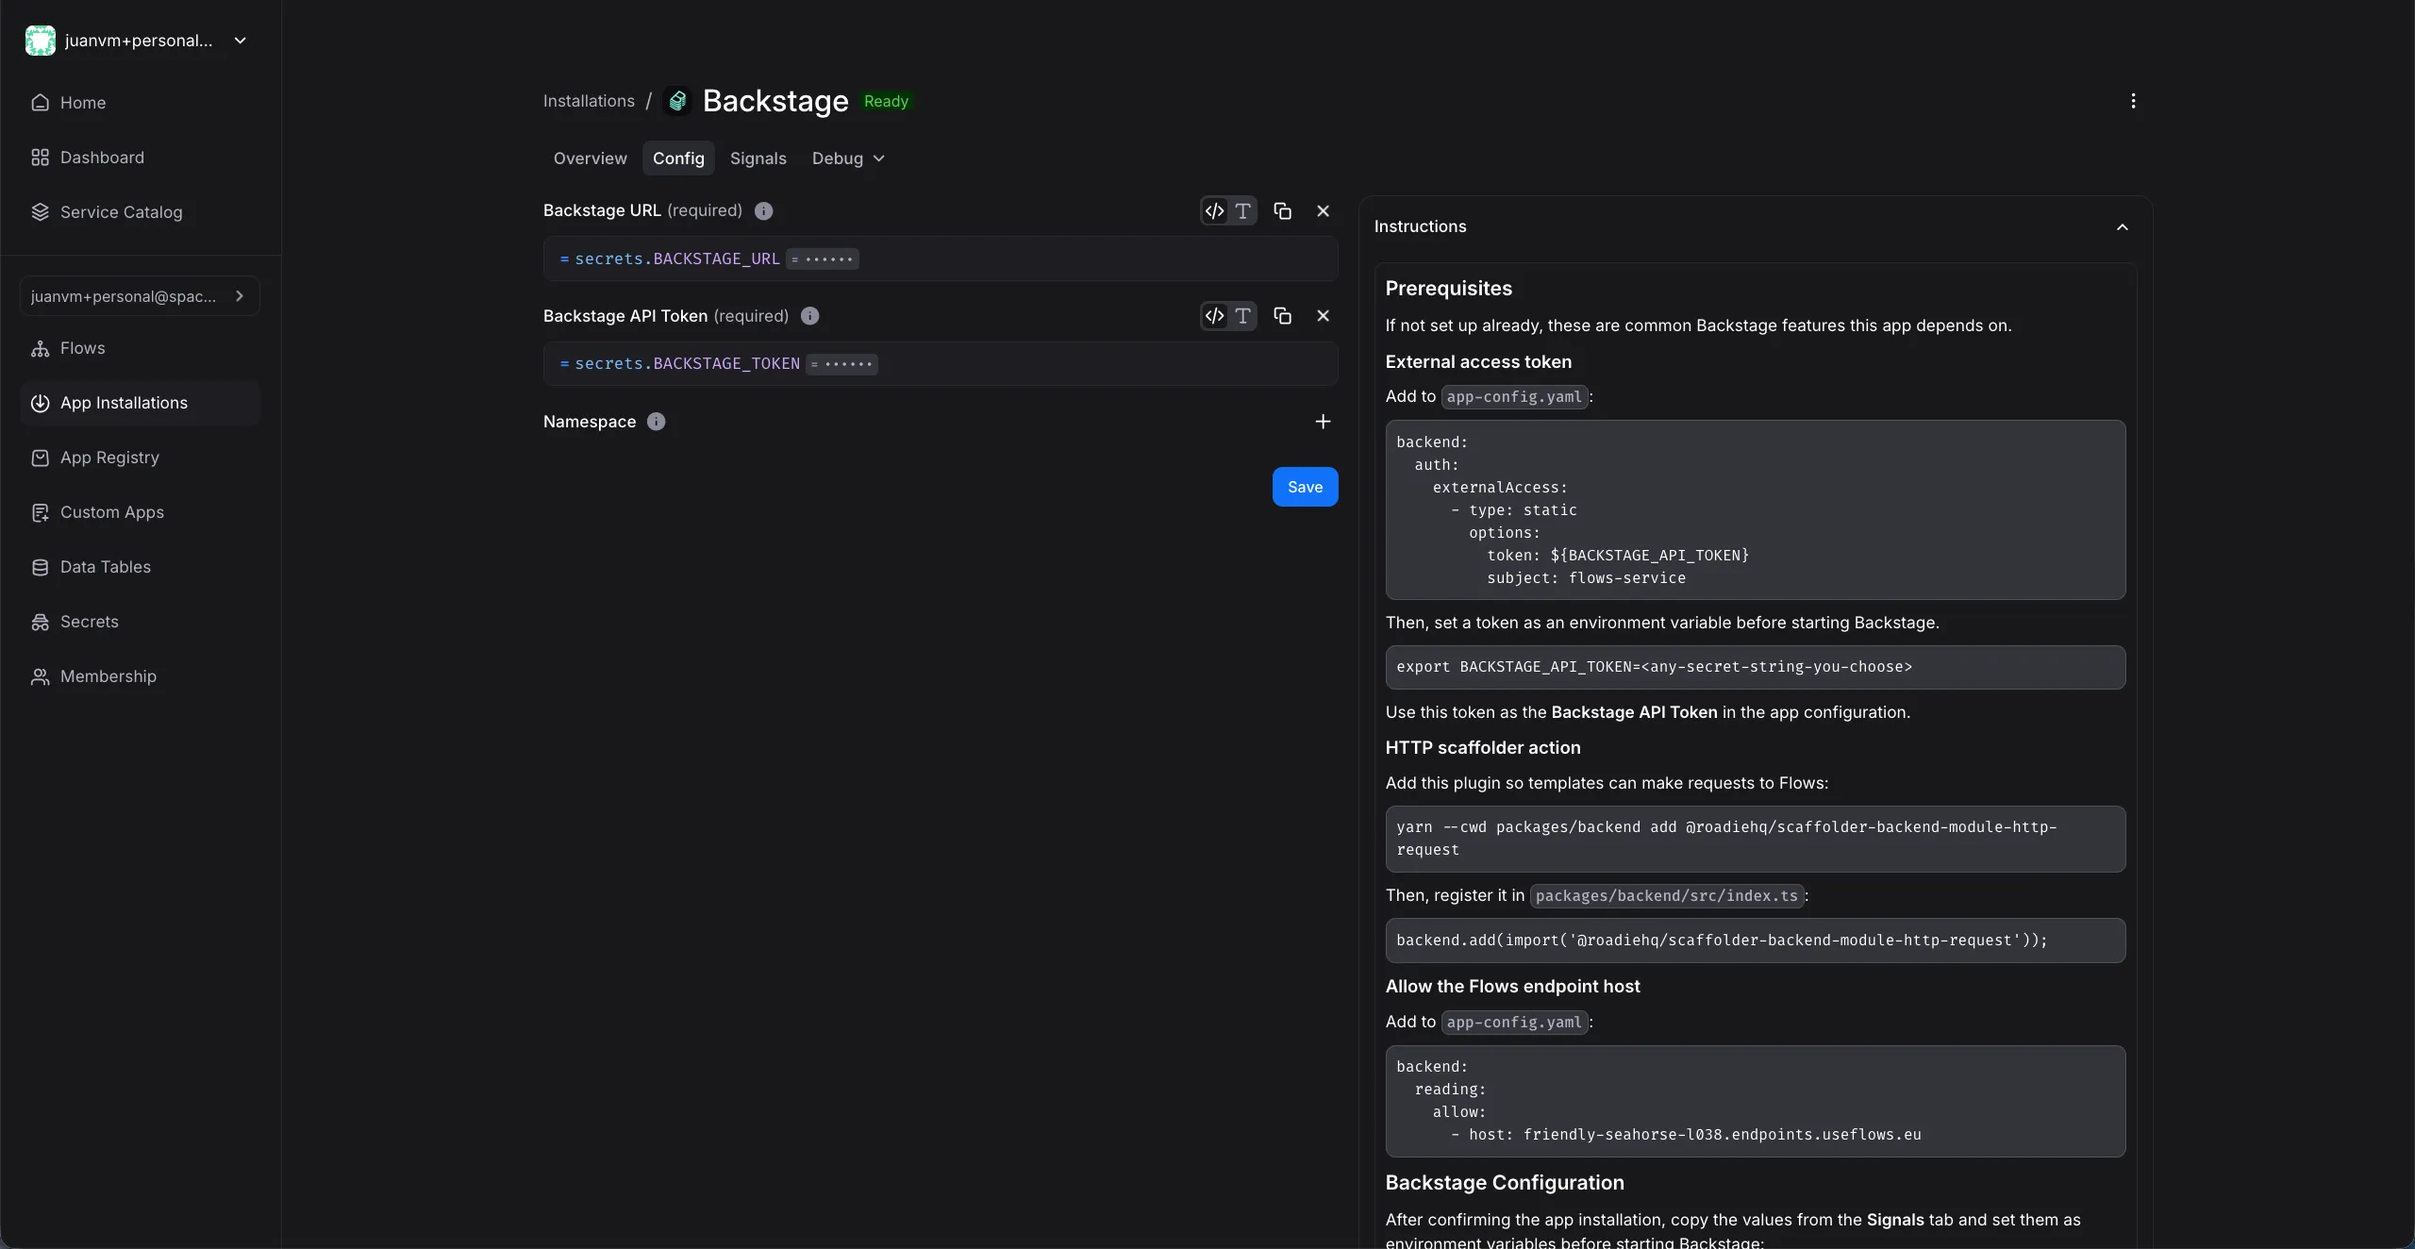Screen dimensions: 2415x1249
Task: Open Membership in the sidebar
Action: click(140, 676)
